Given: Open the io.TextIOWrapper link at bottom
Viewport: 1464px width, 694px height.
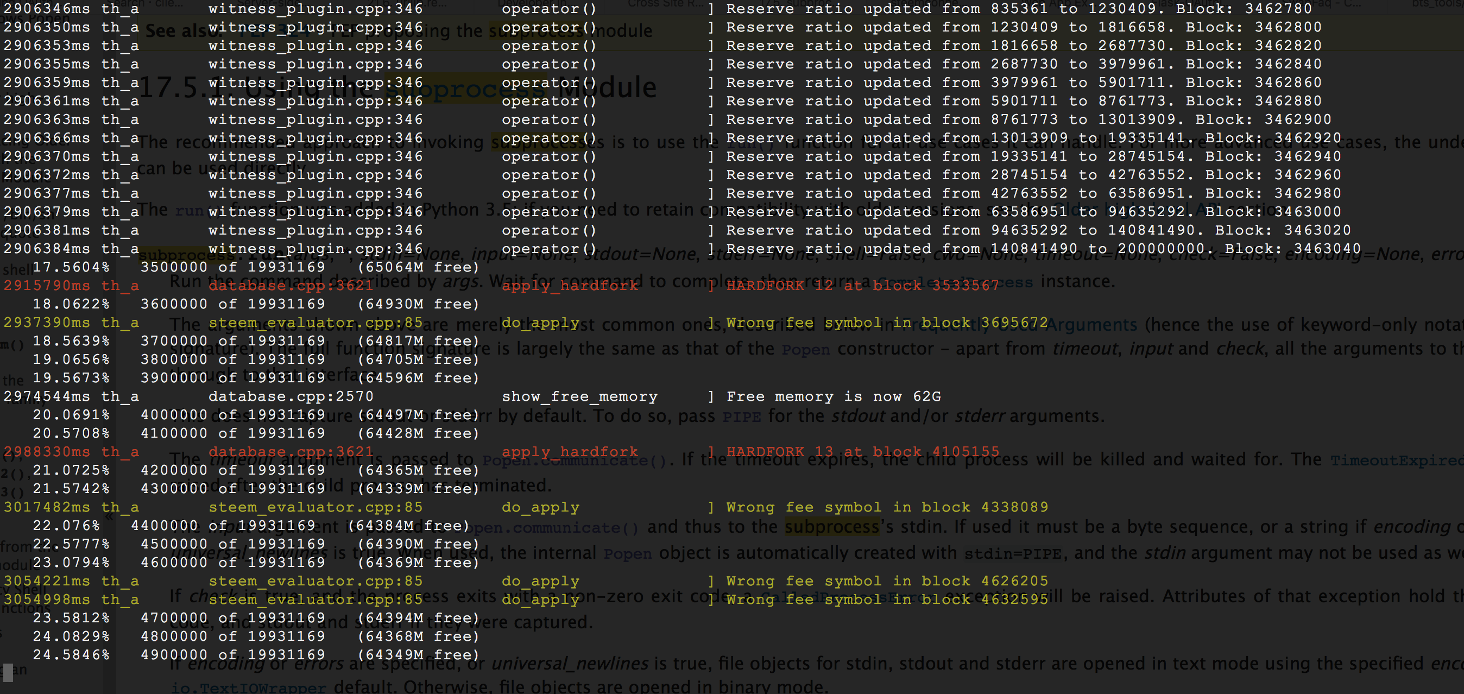Looking at the screenshot, I should (x=248, y=687).
